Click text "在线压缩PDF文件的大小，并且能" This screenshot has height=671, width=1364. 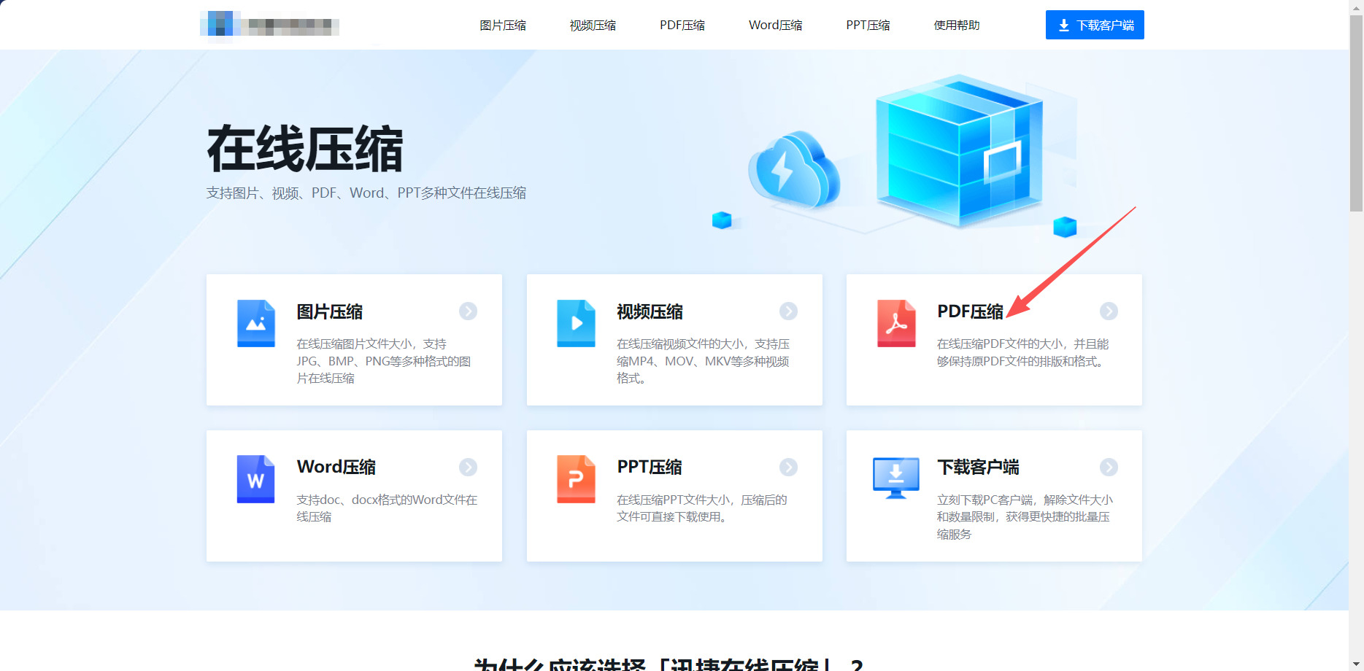click(x=1022, y=344)
